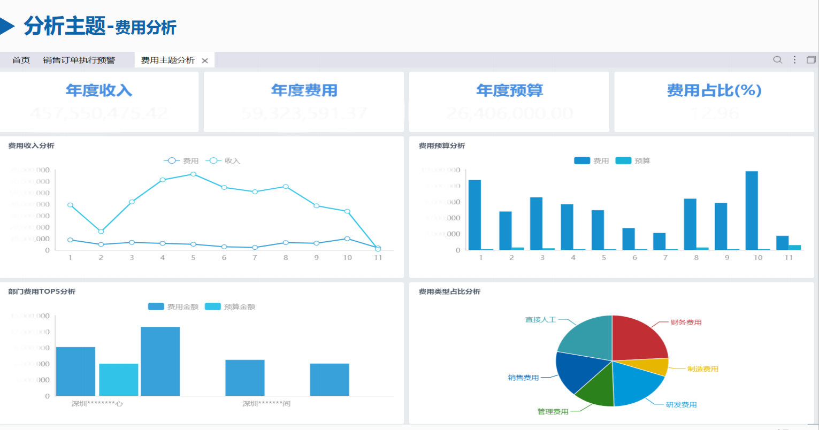This screenshot has width=819, height=430.
Task: Click the 费用占比(%) card
Action: point(714,102)
